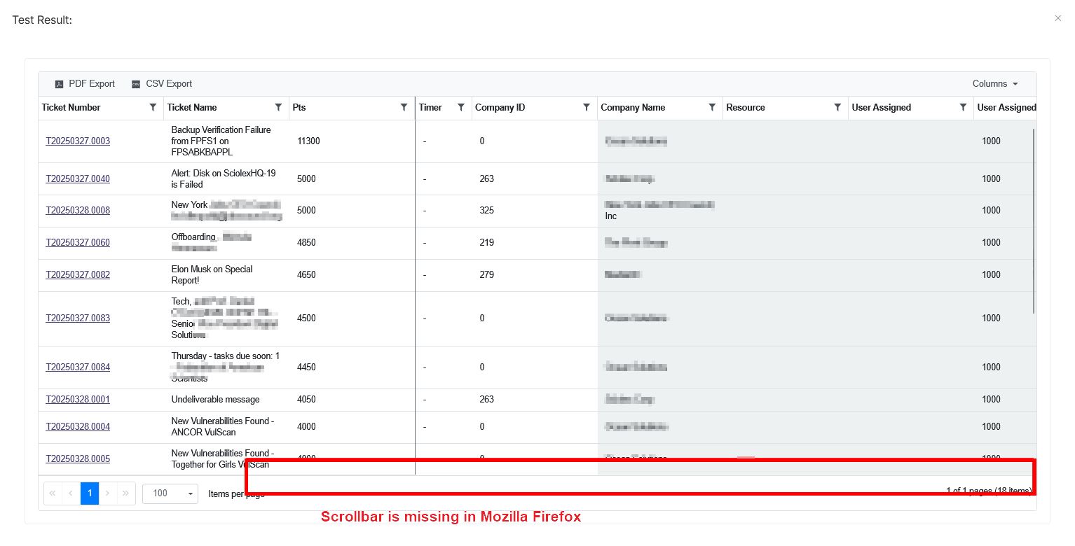Click the PDF Export icon
Screen dimensions: 1075x546
[x=60, y=84]
